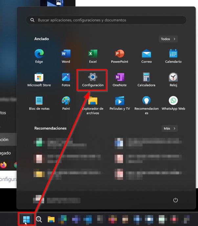Show more recommendations with Más button
Screen dimensions: 198x226
pyautogui.click(x=169, y=128)
